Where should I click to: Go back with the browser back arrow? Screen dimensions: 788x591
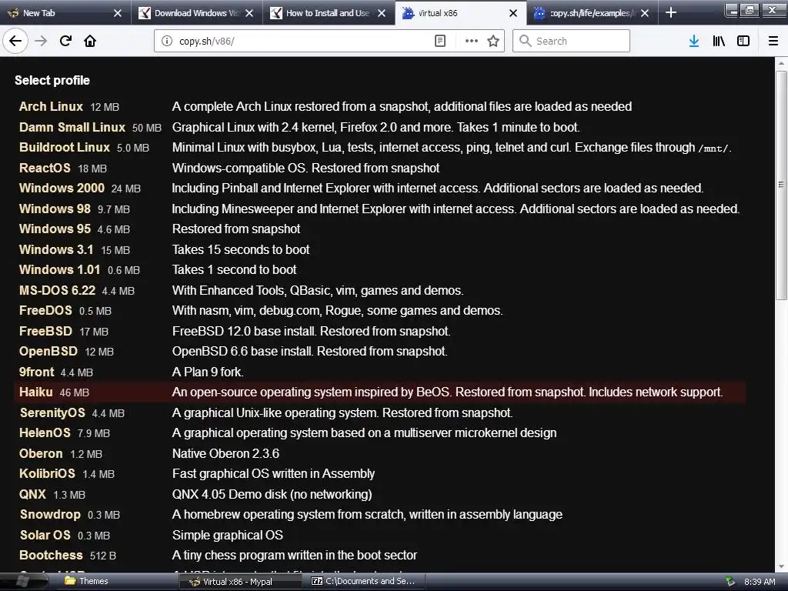coord(15,41)
